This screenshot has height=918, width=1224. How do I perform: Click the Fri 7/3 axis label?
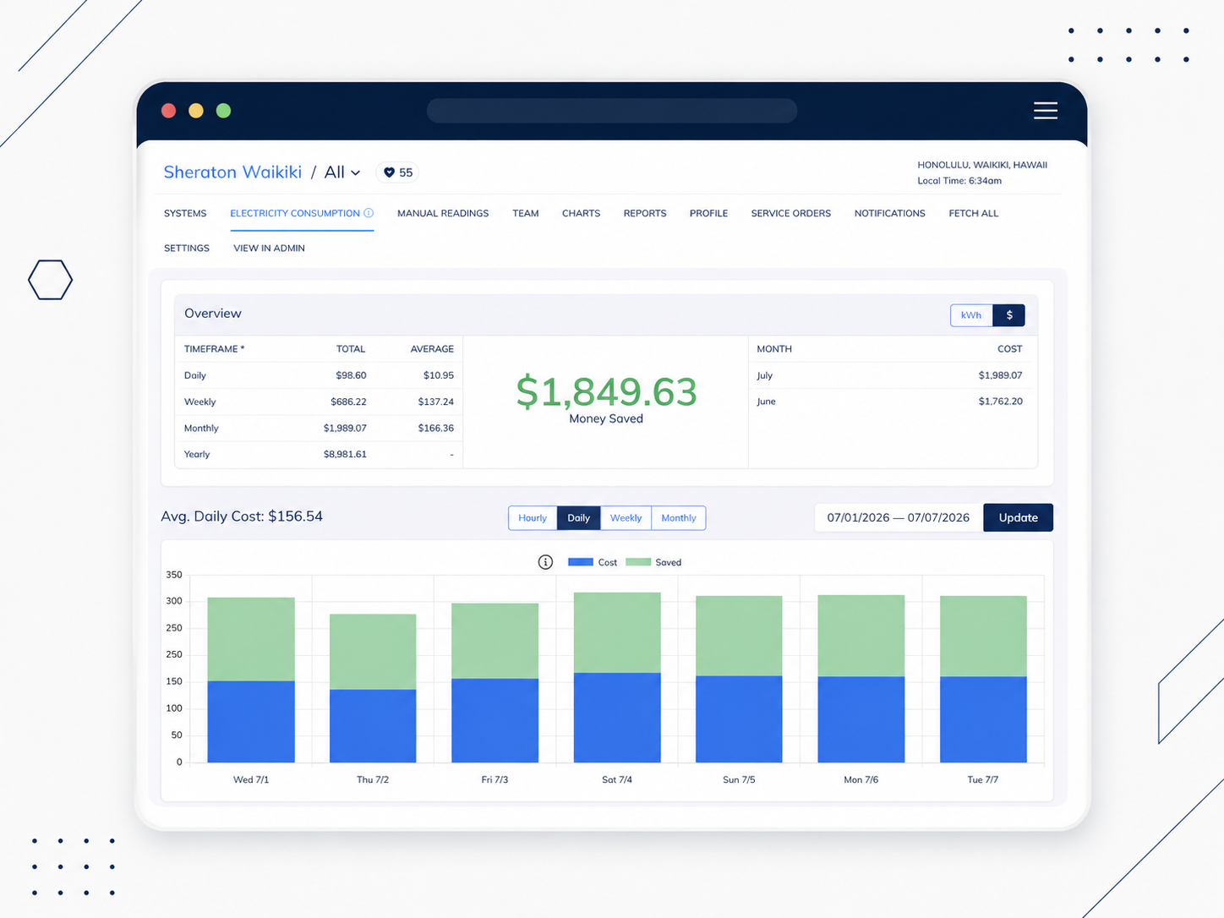[495, 779]
